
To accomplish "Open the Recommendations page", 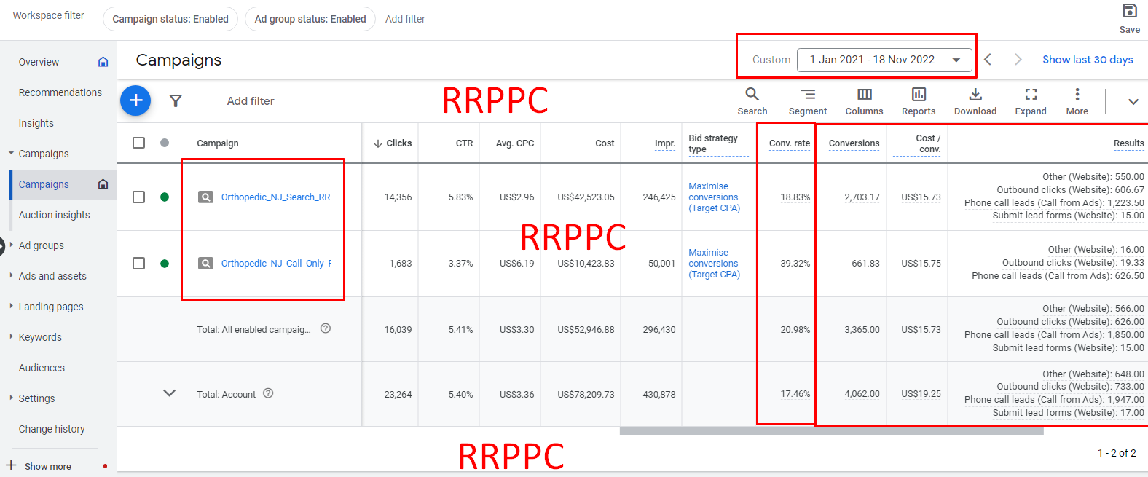I will pyautogui.click(x=60, y=92).
